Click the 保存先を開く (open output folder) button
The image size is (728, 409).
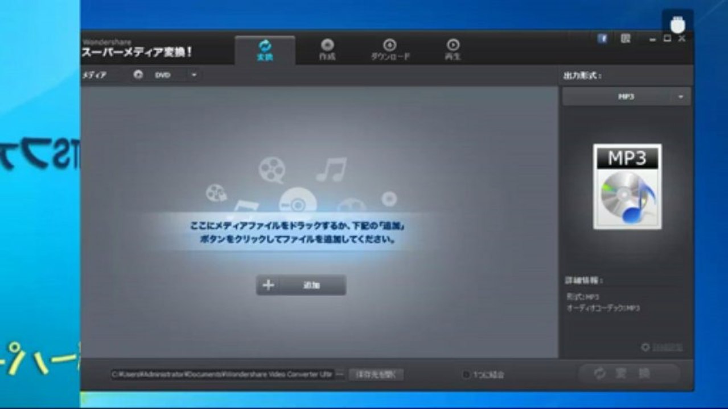click(376, 374)
